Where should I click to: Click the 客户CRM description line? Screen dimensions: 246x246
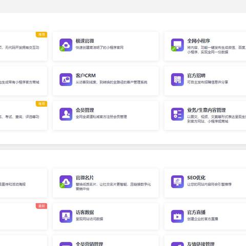click(x=112, y=82)
